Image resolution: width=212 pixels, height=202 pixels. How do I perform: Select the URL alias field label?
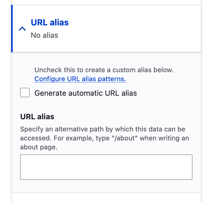pos(37,116)
